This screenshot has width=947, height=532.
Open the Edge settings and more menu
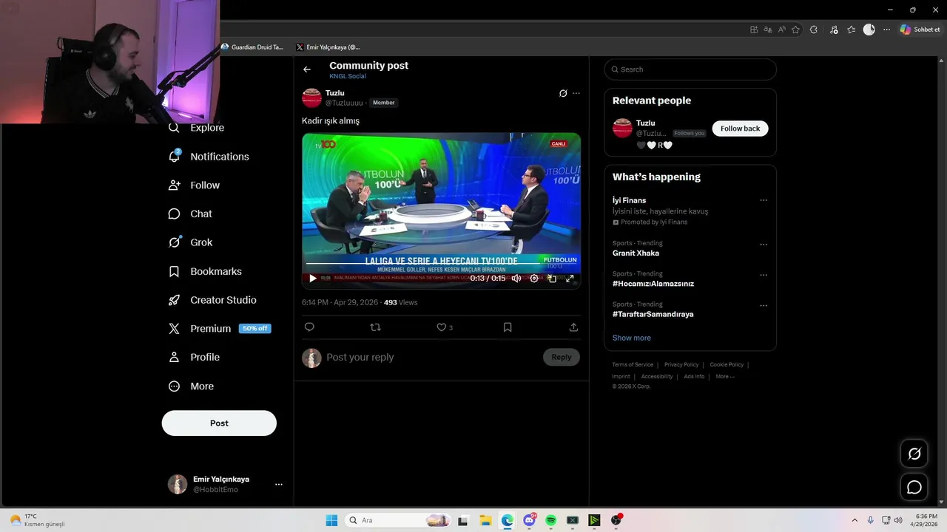[x=887, y=30]
